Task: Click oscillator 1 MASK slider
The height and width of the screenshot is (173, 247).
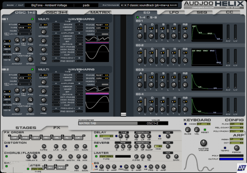Action: pos(25,31)
